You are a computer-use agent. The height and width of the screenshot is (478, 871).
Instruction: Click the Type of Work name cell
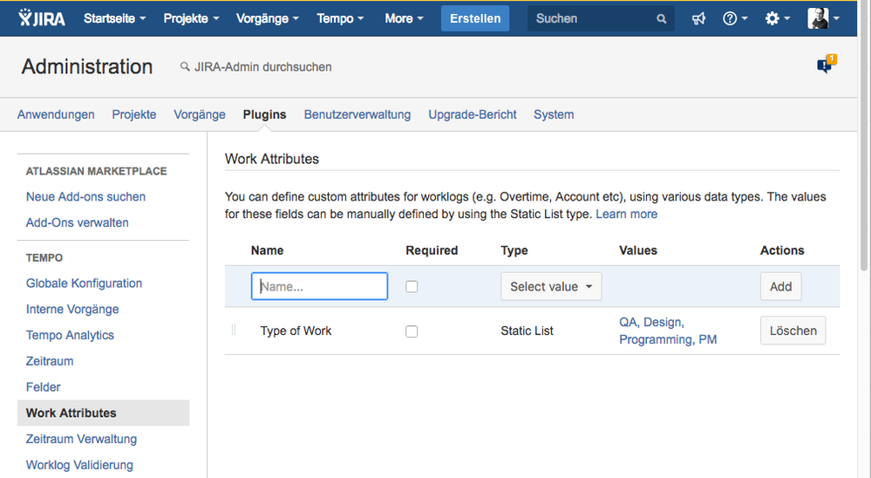pos(296,331)
